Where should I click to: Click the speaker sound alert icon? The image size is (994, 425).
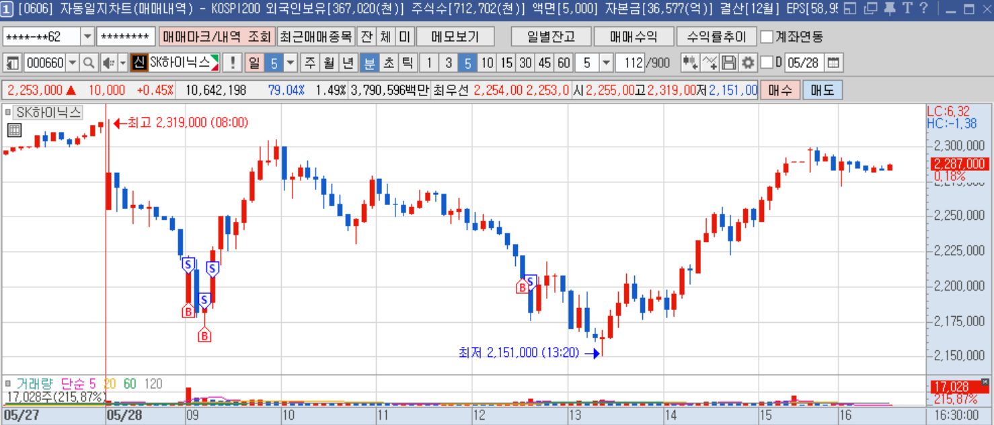pyautogui.click(x=109, y=63)
